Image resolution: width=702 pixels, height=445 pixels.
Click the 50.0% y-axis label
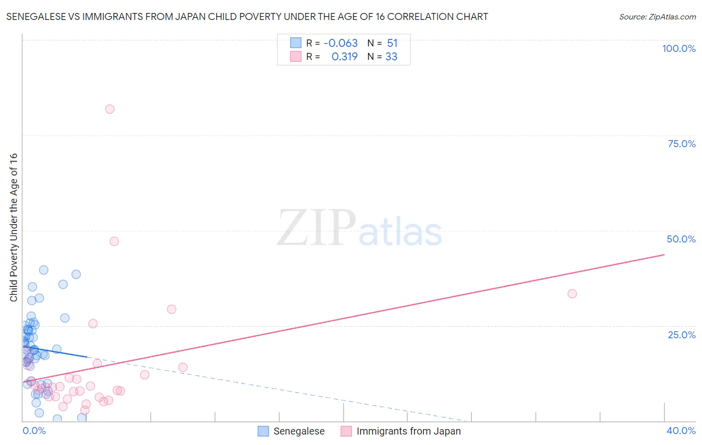[681, 239]
